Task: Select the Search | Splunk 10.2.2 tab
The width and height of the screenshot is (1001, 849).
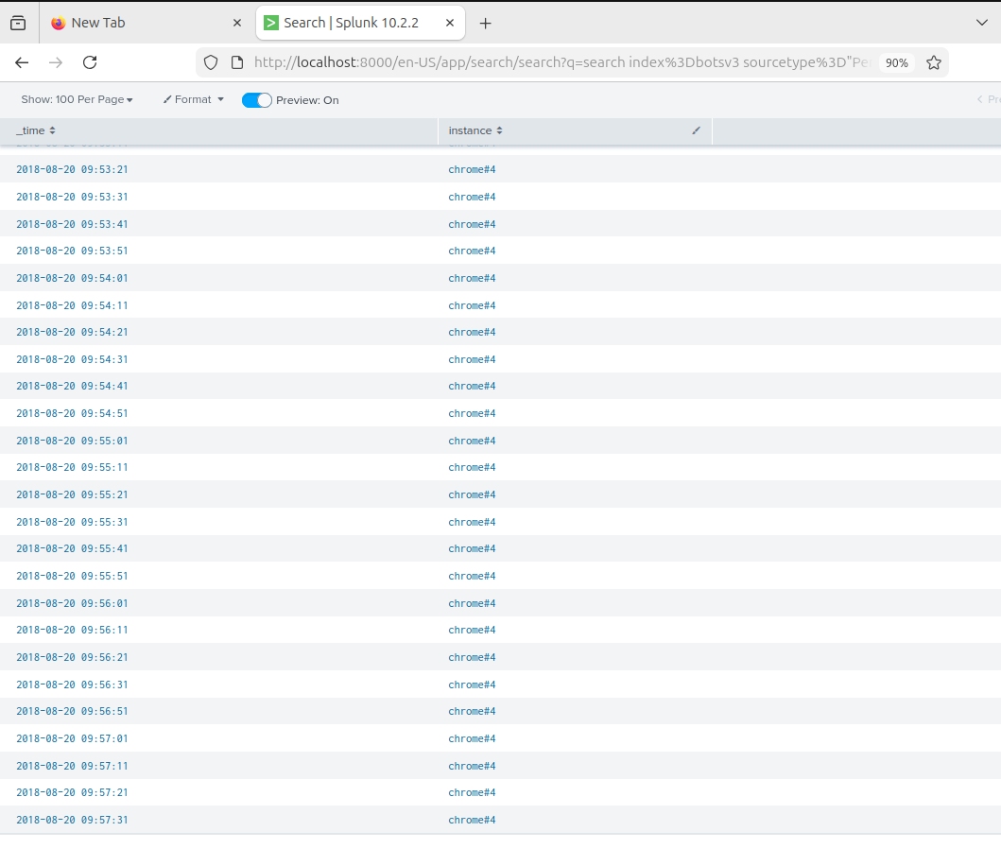Action: coord(360,23)
